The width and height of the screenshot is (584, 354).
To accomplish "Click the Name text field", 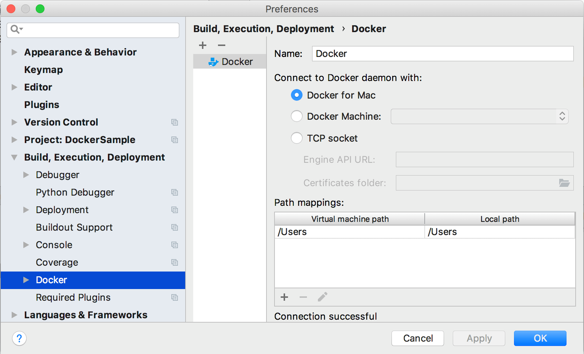I will 443,54.
